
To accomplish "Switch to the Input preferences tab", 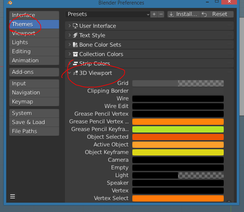I will point(34,84).
